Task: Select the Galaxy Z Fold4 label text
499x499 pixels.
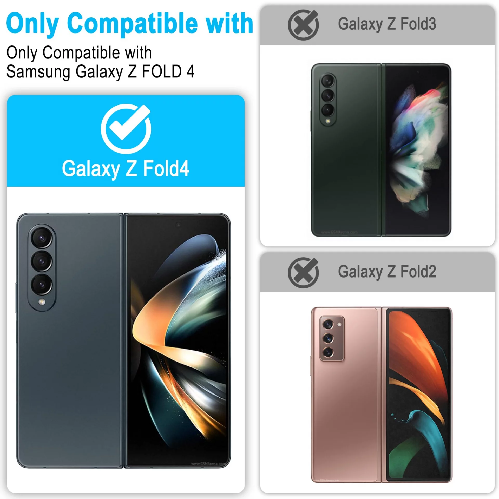Action: (x=126, y=169)
